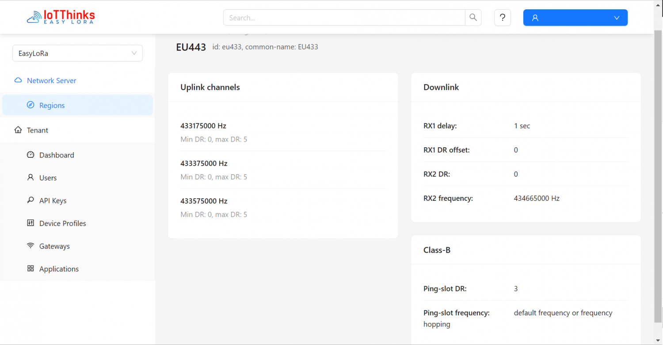This screenshot has width=663, height=345.
Task: Click the Network Server cloud icon
Action: 18,80
